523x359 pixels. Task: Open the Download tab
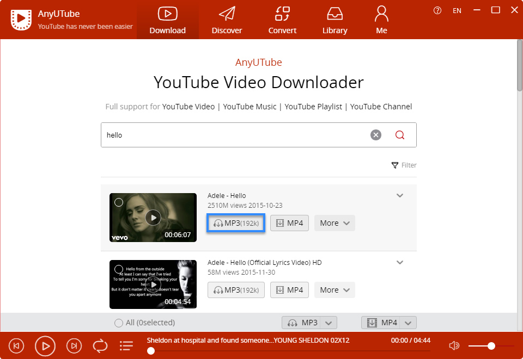point(167,20)
